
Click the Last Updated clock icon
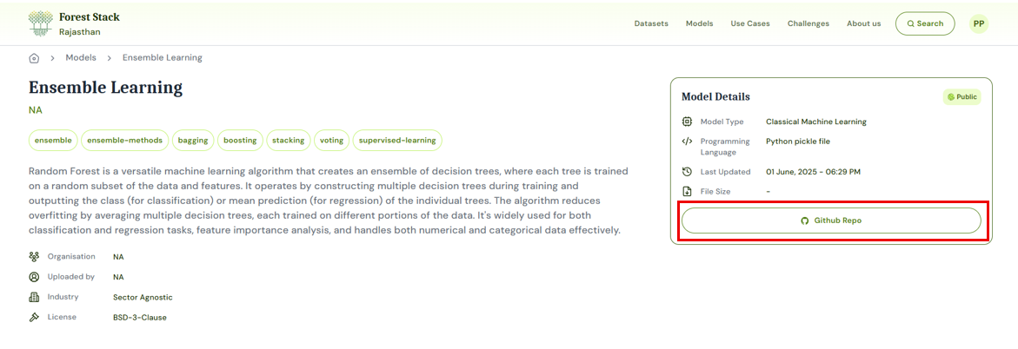coord(687,172)
